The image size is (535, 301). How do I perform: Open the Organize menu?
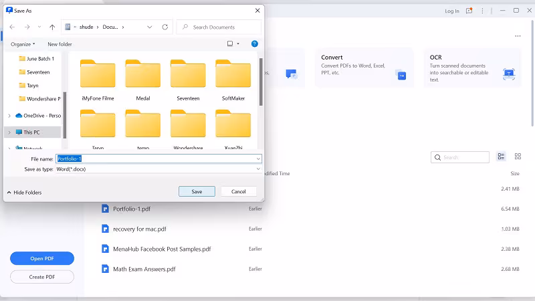pos(23,44)
